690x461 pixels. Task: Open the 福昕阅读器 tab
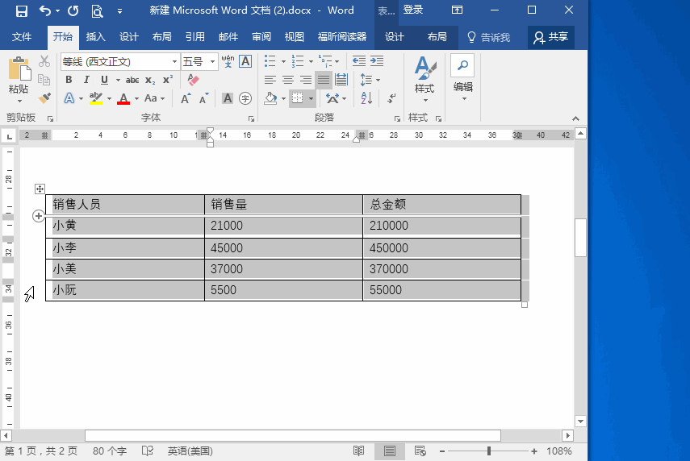click(342, 37)
